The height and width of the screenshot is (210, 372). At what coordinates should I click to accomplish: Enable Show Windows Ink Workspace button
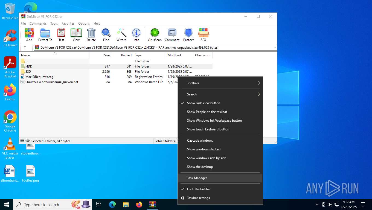click(220, 121)
